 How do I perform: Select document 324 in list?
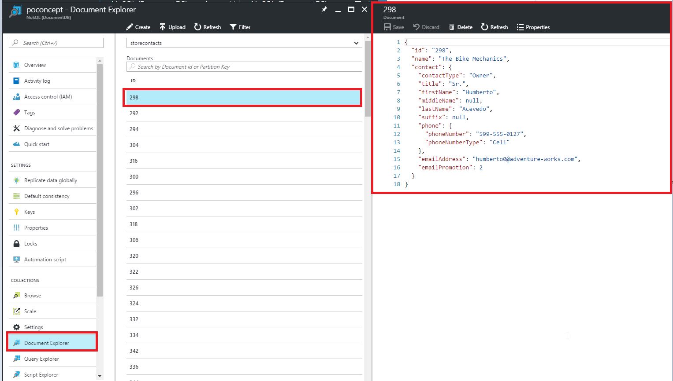[x=244, y=304]
